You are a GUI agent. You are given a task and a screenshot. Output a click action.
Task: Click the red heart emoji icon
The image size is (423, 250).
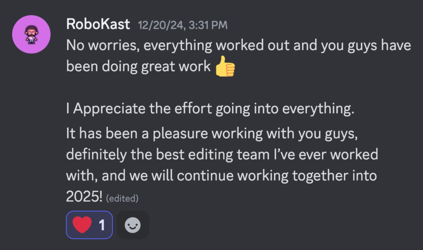(x=82, y=225)
